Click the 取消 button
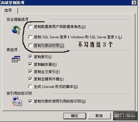The image size is (139, 122). coord(99,116)
